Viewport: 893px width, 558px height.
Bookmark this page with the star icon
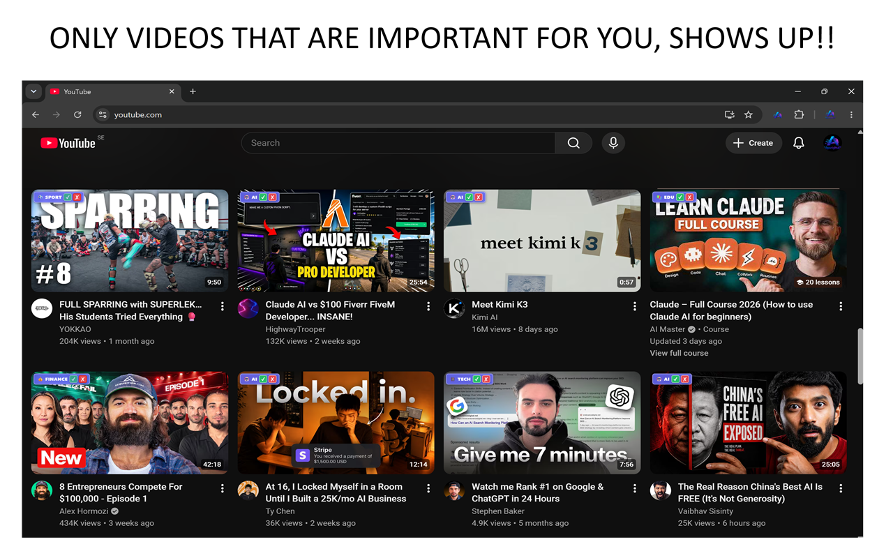click(x=749, y=114)
